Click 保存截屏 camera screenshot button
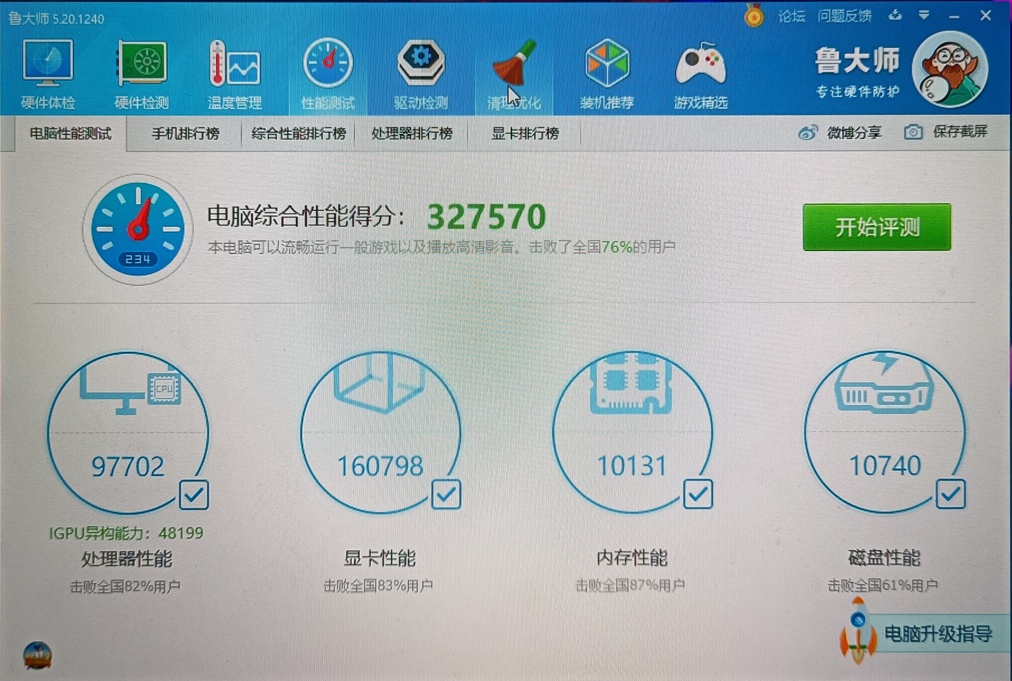 pos(946,132)
